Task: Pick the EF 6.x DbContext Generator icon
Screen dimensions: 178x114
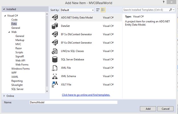Action: click(x=55, y=43)
